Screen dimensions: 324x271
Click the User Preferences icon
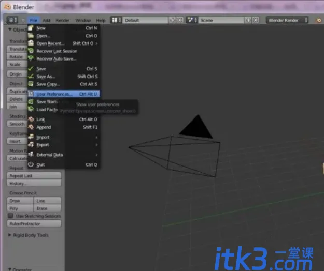[x=31, y=94]
